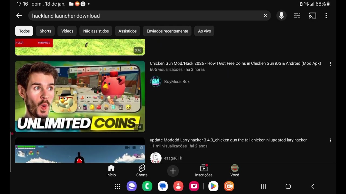
Task: Open the app drawer grid icon
Action: pos(117,186)
